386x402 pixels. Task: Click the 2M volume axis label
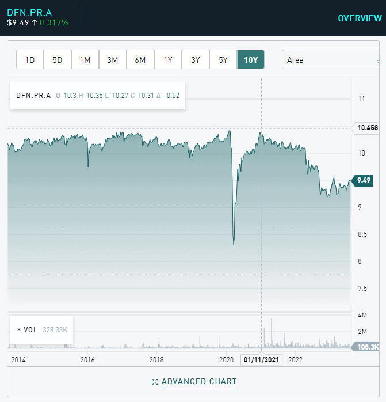pyautogui.click(x=362, y=332)
